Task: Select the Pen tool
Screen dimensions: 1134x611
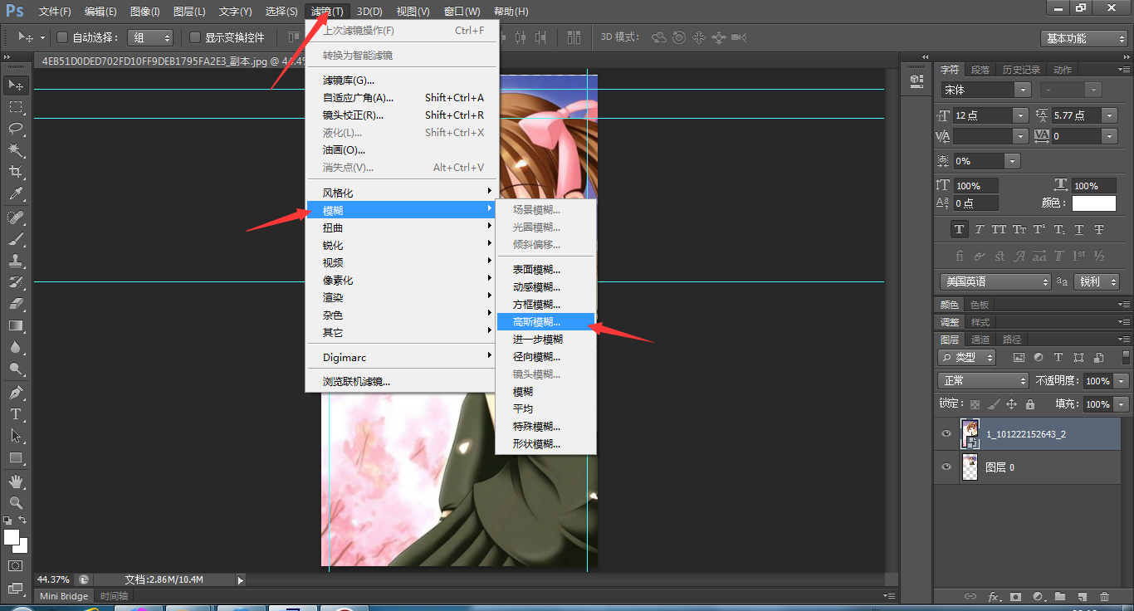Action: tap(16, 393)
